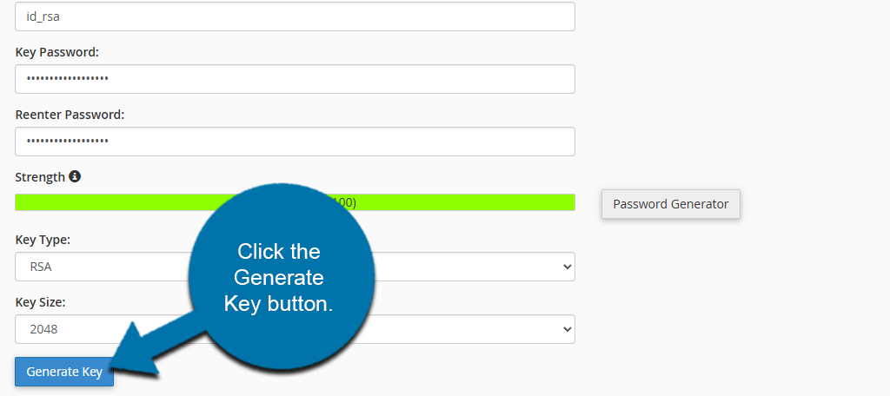Click the Key Type label
This screenshot has height=396, width=890.
43,240
